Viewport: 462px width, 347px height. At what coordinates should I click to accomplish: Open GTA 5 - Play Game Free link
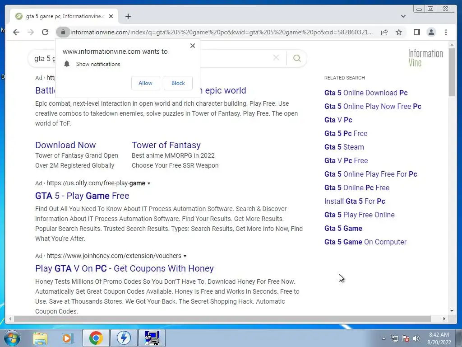point(82,196)
